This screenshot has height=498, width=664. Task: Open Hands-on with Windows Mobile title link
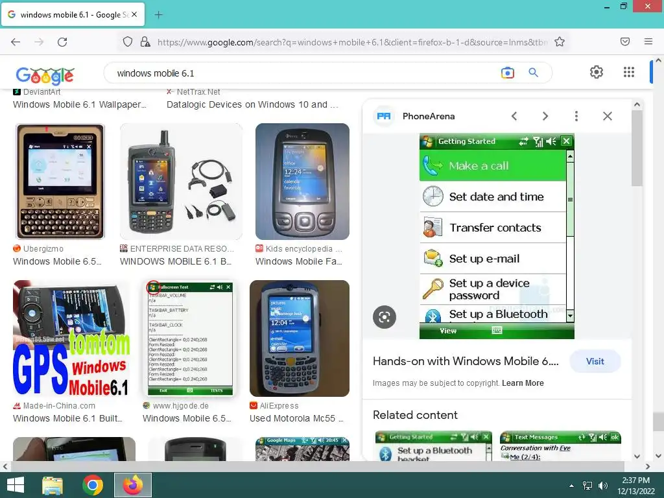tap(466, 361)
